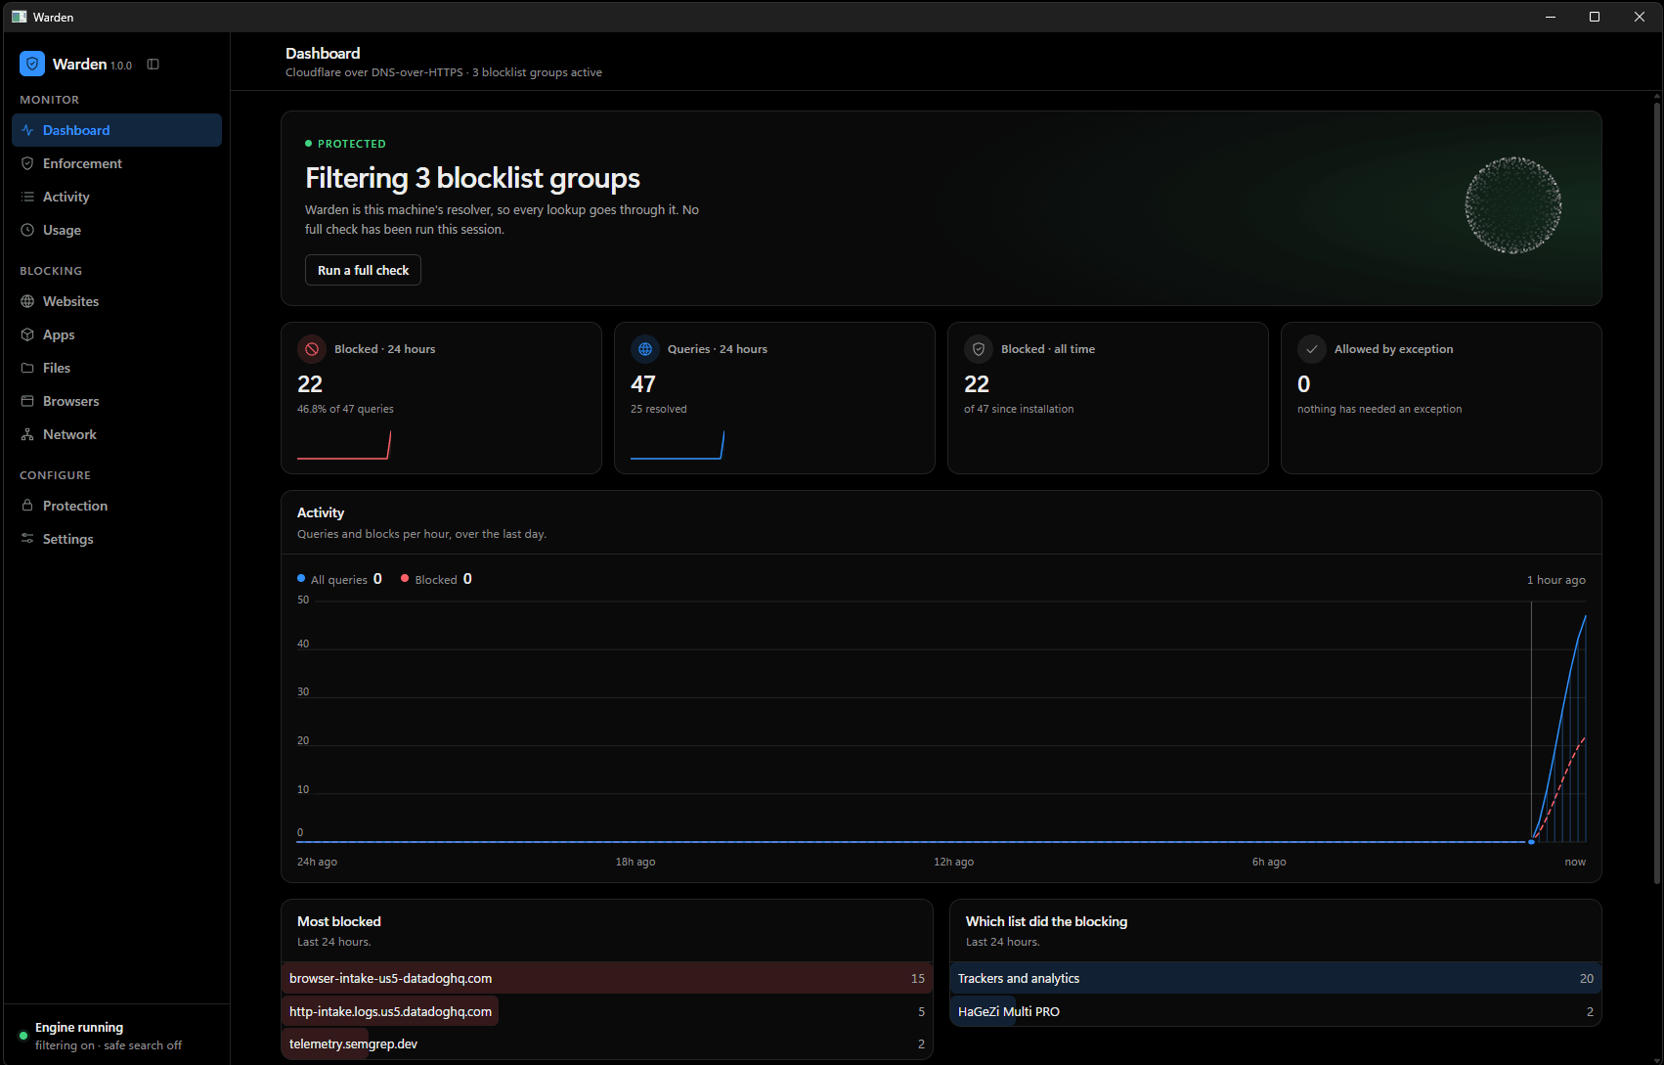This screenshot has height=1065, width=1664.
Task: Click the of 47 since installation text
Action: 1019,409
